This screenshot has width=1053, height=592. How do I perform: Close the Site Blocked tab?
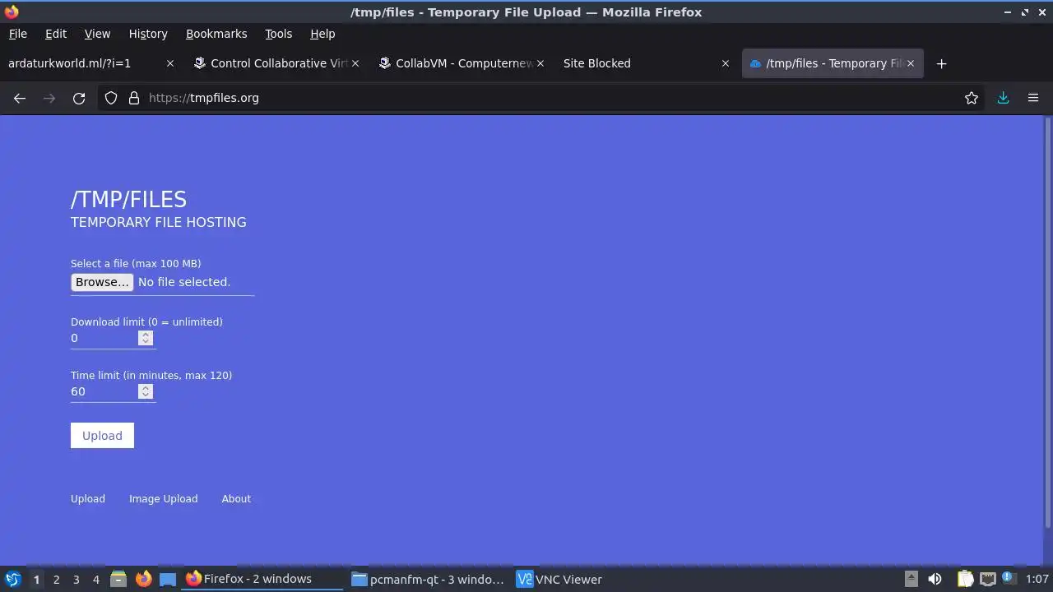coord(726,63)
